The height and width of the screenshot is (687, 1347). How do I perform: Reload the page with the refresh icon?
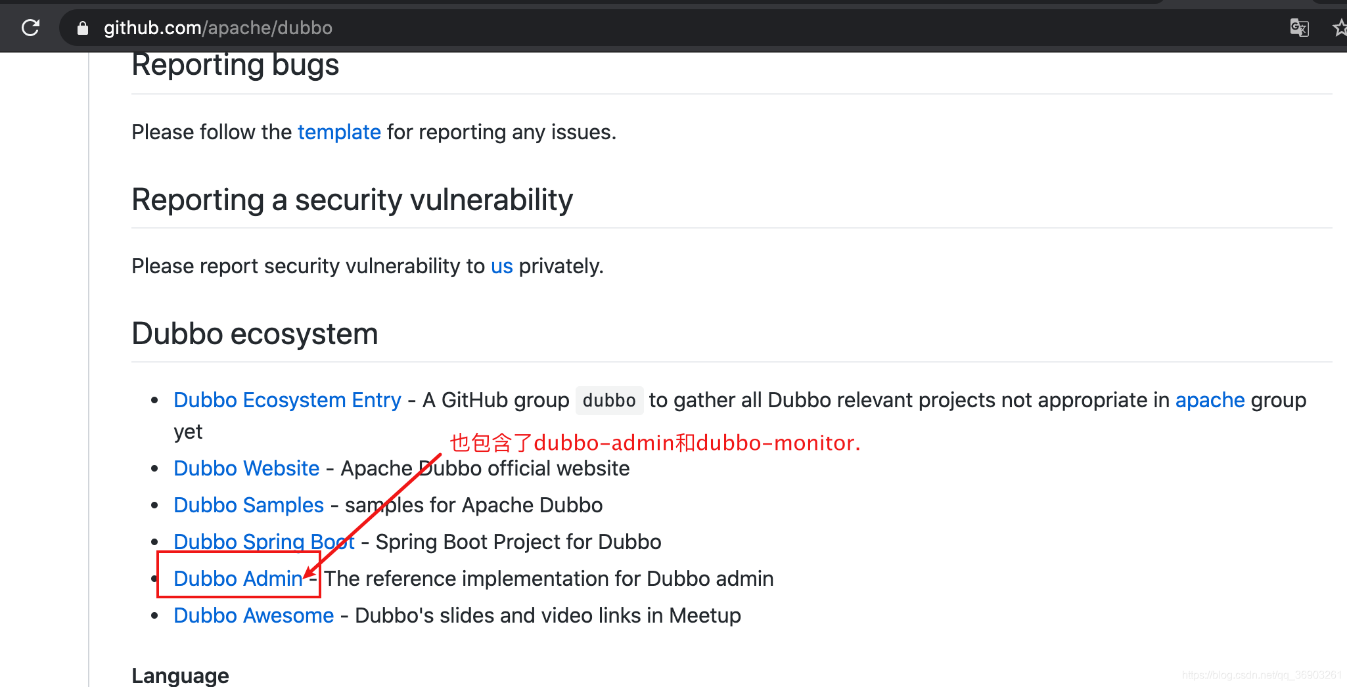click(30, 28)
